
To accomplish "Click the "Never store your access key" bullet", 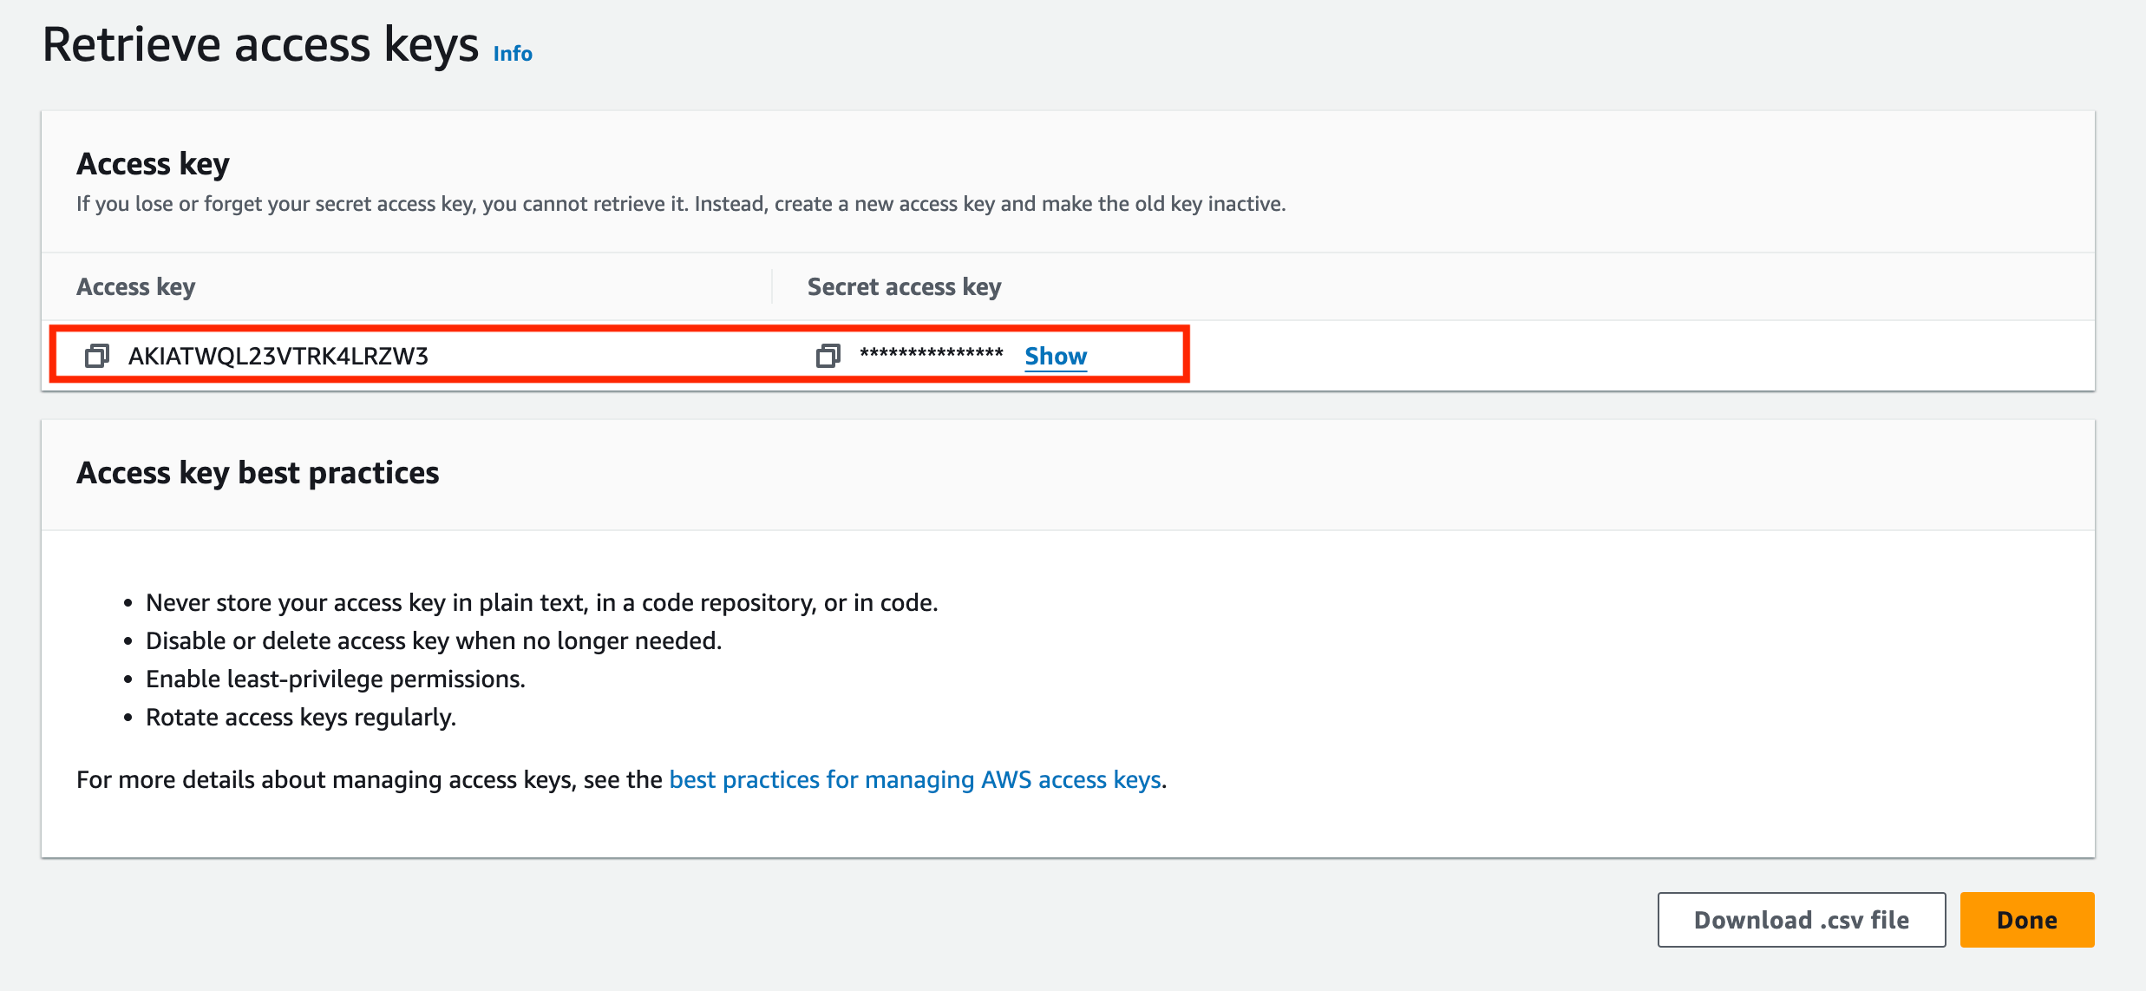I will pos(541,602).
